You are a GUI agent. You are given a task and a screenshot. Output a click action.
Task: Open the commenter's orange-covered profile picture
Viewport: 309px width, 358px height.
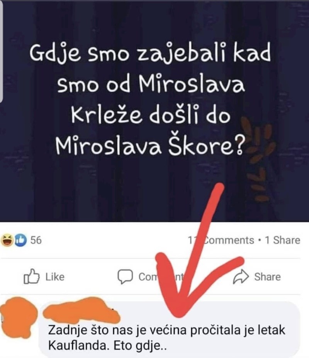(18, 317)
